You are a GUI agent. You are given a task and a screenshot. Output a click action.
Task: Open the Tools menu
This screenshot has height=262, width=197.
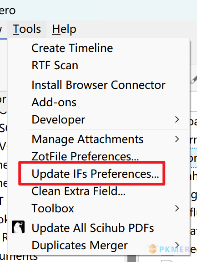27,29
